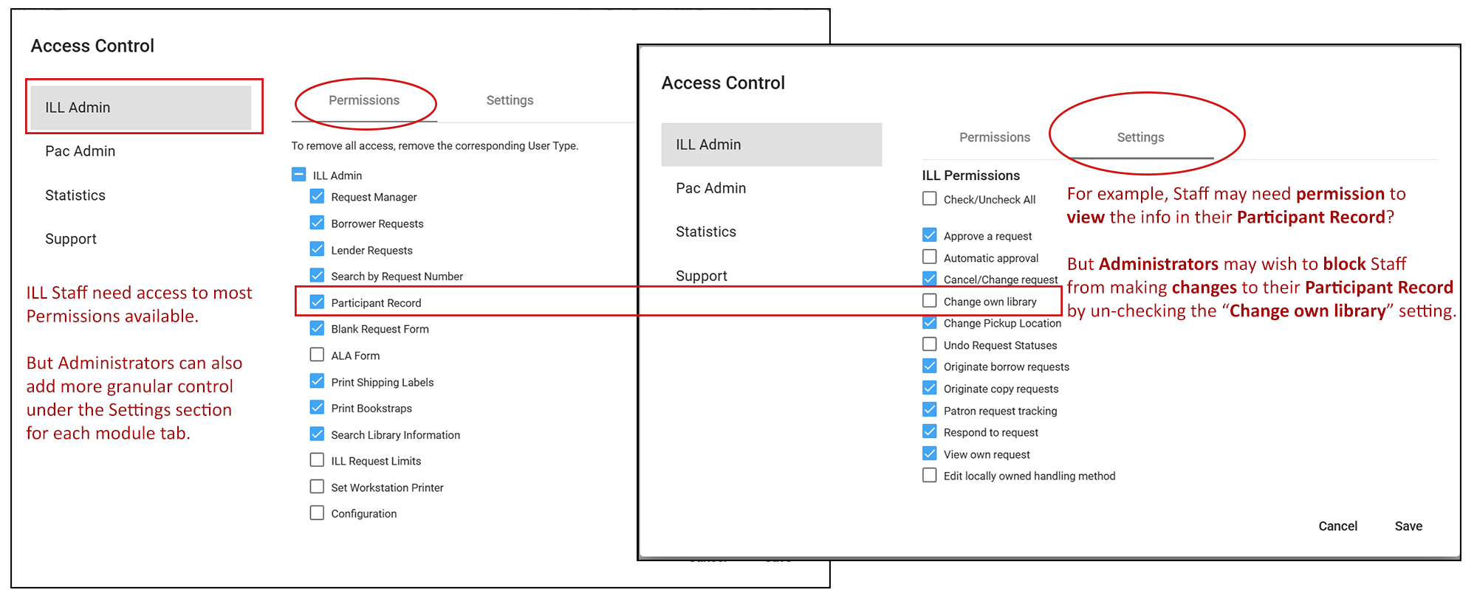Viewport: 1477px width, 604px height.
Task: Uncheck Print Shipping Labels
Action: (x=318, y=381)
